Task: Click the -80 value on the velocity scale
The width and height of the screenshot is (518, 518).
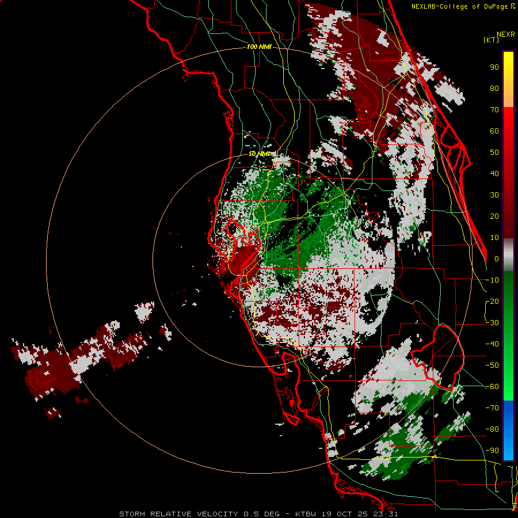Action: 492,429
